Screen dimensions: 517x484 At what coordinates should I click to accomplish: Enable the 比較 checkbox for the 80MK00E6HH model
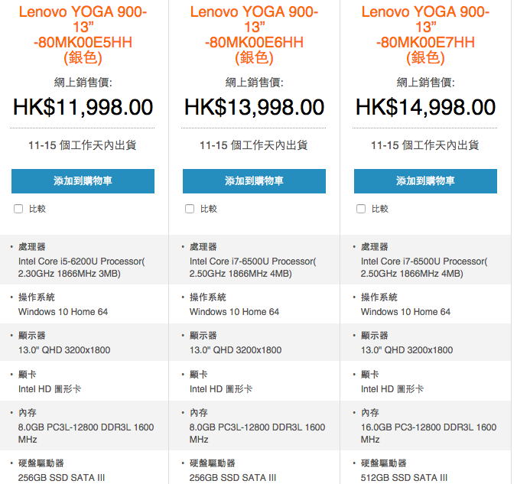pos(190,209)
